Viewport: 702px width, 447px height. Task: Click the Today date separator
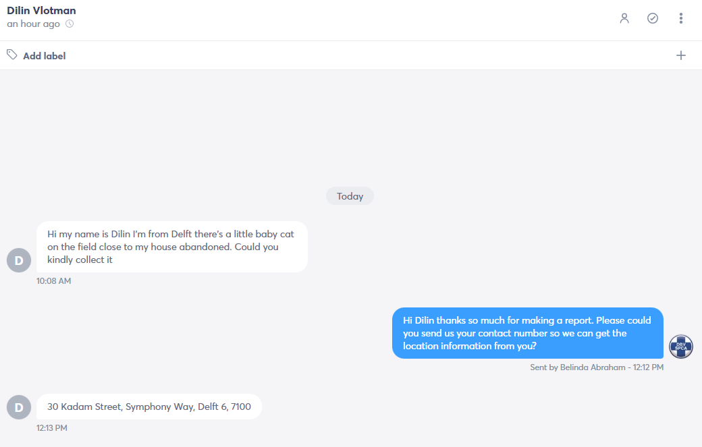click(x=350, y=196)
